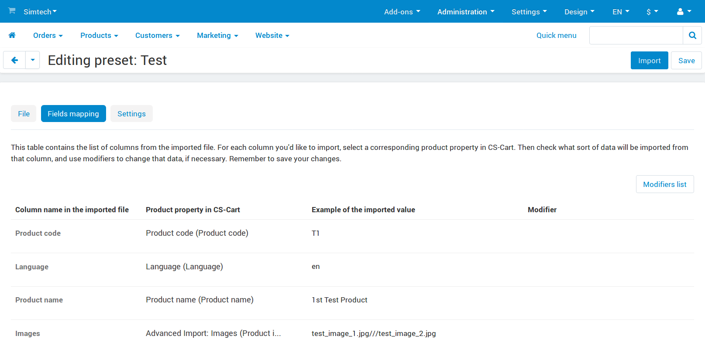Click the back arrow button
Image resolution: width=705 pixels, height=353 pixels.
[x=15, y=60]
